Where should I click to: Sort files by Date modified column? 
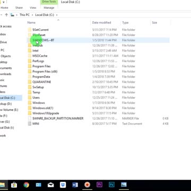tap(101, 23)
